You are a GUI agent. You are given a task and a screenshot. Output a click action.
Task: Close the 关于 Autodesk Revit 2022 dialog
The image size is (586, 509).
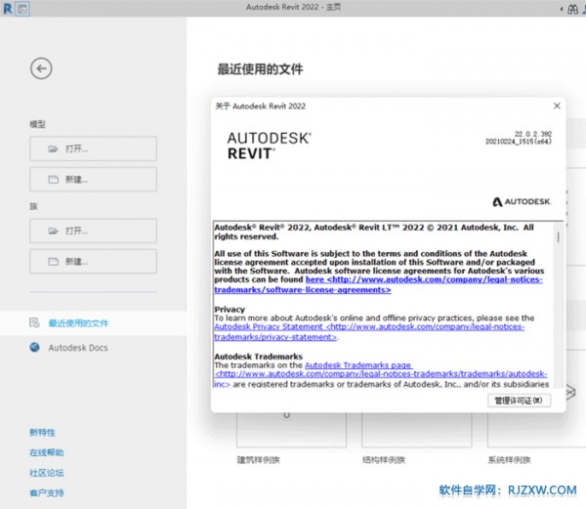[x=557, y=106]
